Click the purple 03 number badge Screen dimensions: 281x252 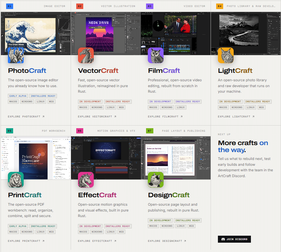150,6
